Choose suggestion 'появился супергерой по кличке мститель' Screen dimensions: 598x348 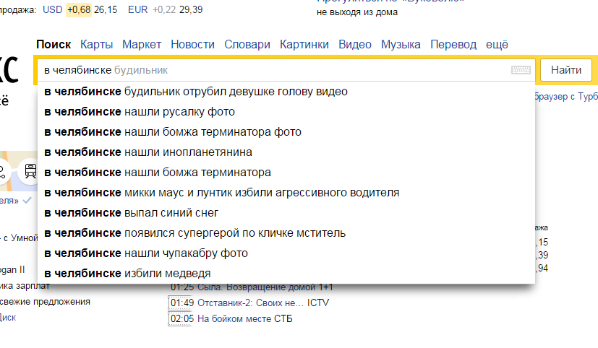(x=286, y=233)
